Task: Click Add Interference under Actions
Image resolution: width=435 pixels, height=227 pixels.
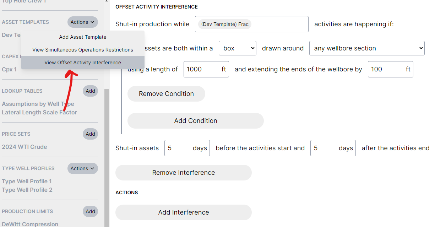Action: point(183,212)
